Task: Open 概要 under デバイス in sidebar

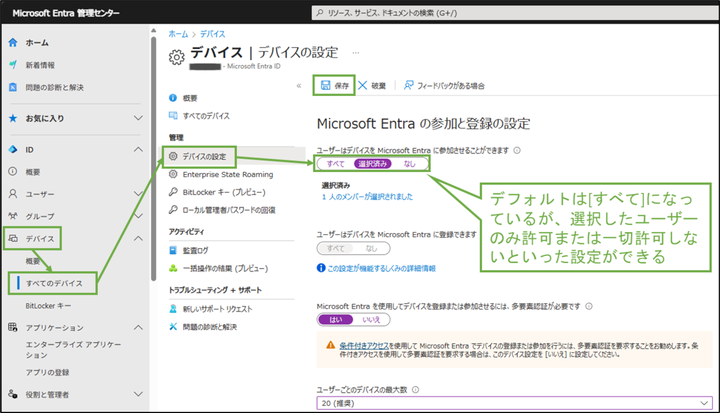Action: point(33,261)
